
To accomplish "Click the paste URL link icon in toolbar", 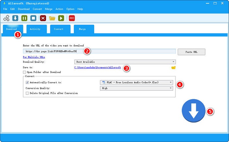I will [7, 18].
